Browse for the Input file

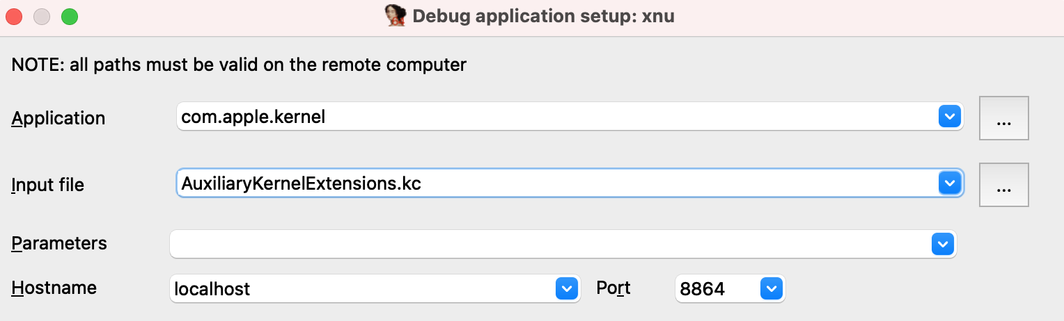[x=1003, y=185]
